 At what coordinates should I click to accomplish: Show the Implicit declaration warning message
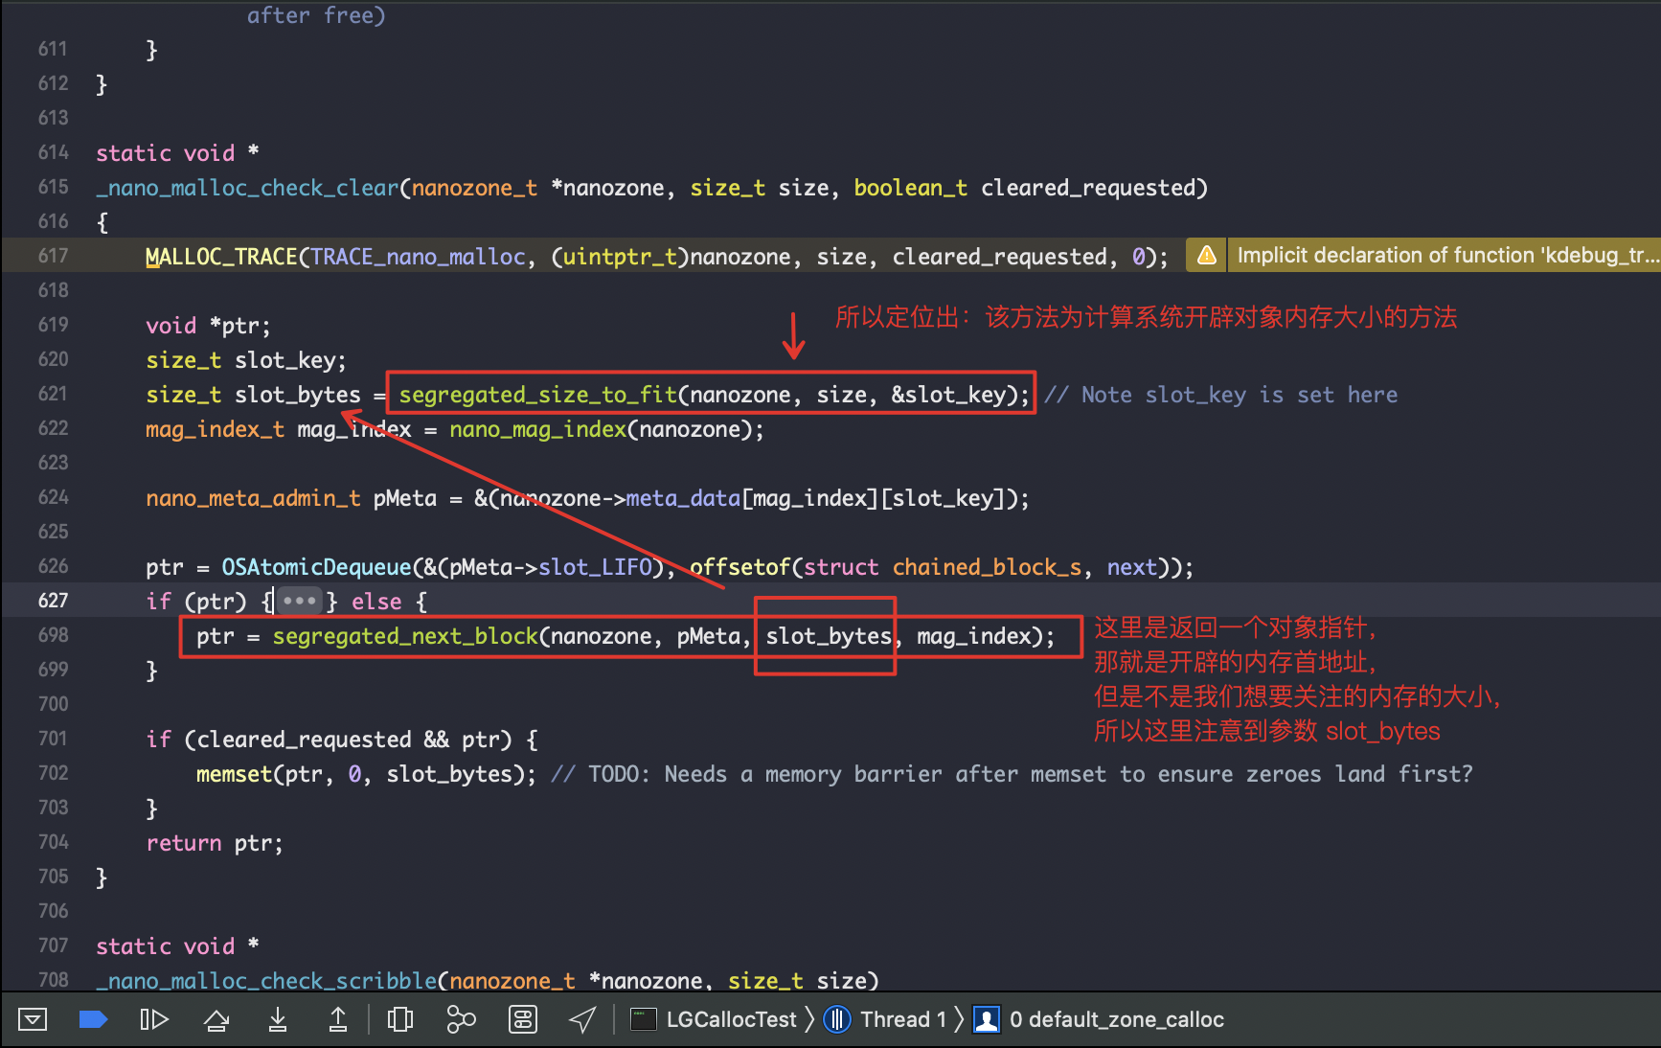(1446, 255)
